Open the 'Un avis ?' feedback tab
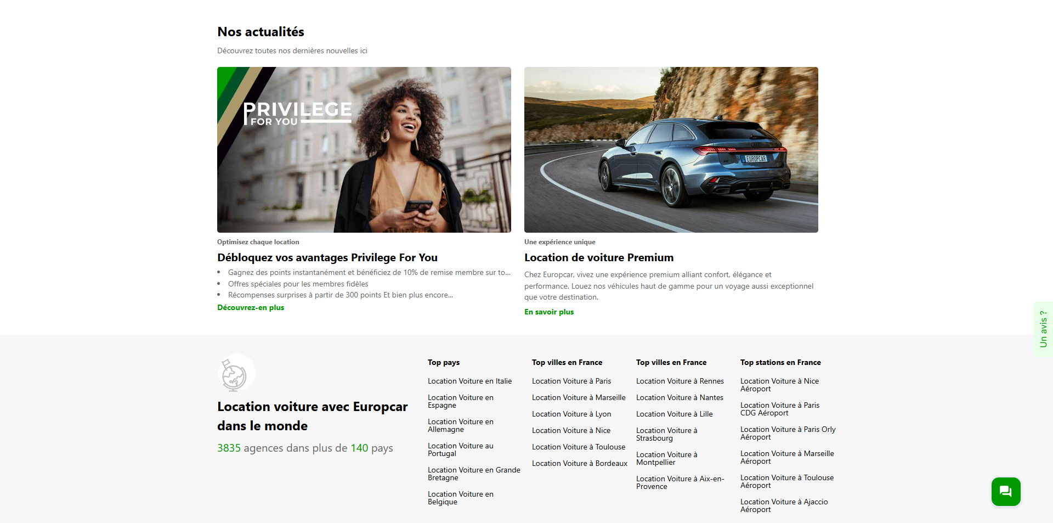1053x523 pixels. click(x=1043, y=329)
